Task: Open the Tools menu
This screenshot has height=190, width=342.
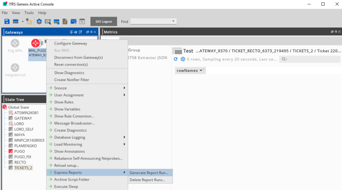Action: 29,13
